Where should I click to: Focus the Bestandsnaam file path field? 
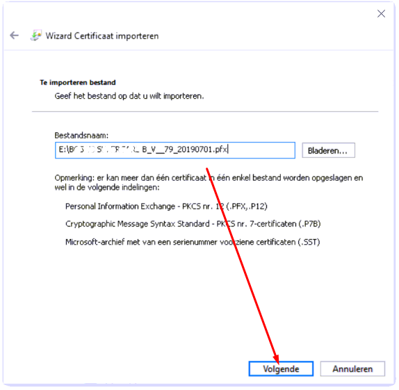coord(175,150)
